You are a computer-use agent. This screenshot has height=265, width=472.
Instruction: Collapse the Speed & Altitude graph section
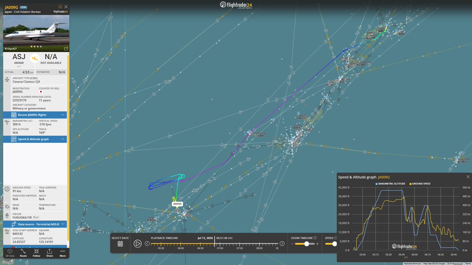coord(35,139)
